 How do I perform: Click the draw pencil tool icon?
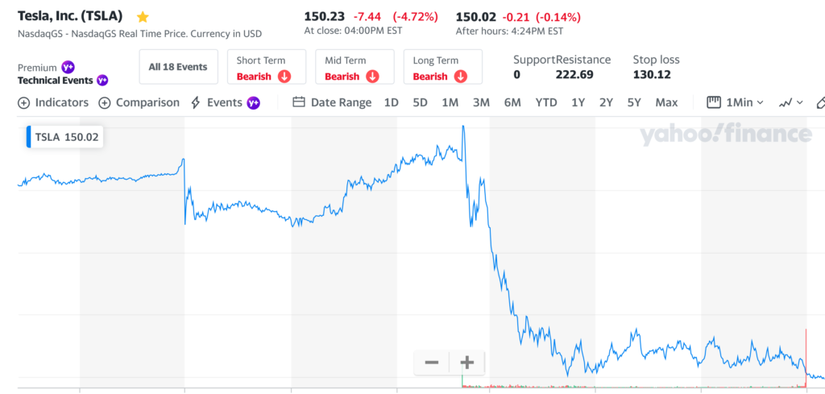[820, 102]
